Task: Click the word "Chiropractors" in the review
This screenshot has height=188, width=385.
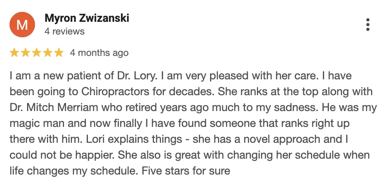Action: pos(115,92)
